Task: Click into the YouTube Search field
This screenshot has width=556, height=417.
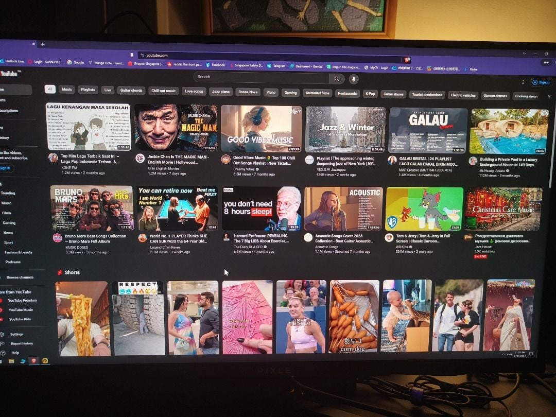Action: (x=262, y=77)
